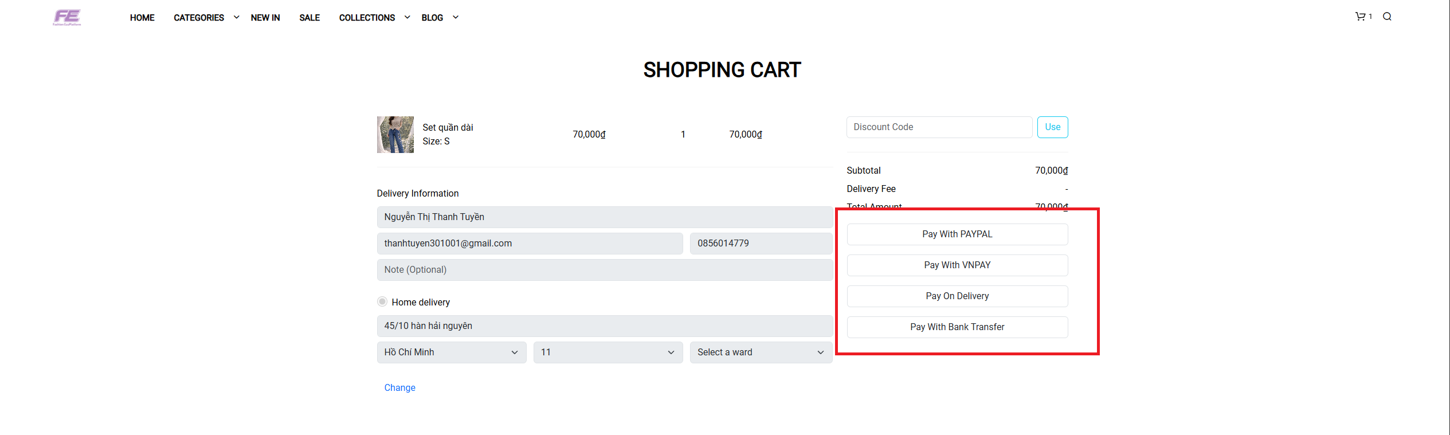Viewport: 1450px width, 435px height.
Task: Expand the Blog menu chevron
Action: click(456, 17)
